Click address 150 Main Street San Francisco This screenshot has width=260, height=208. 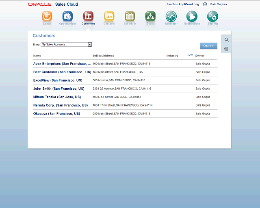117,72
